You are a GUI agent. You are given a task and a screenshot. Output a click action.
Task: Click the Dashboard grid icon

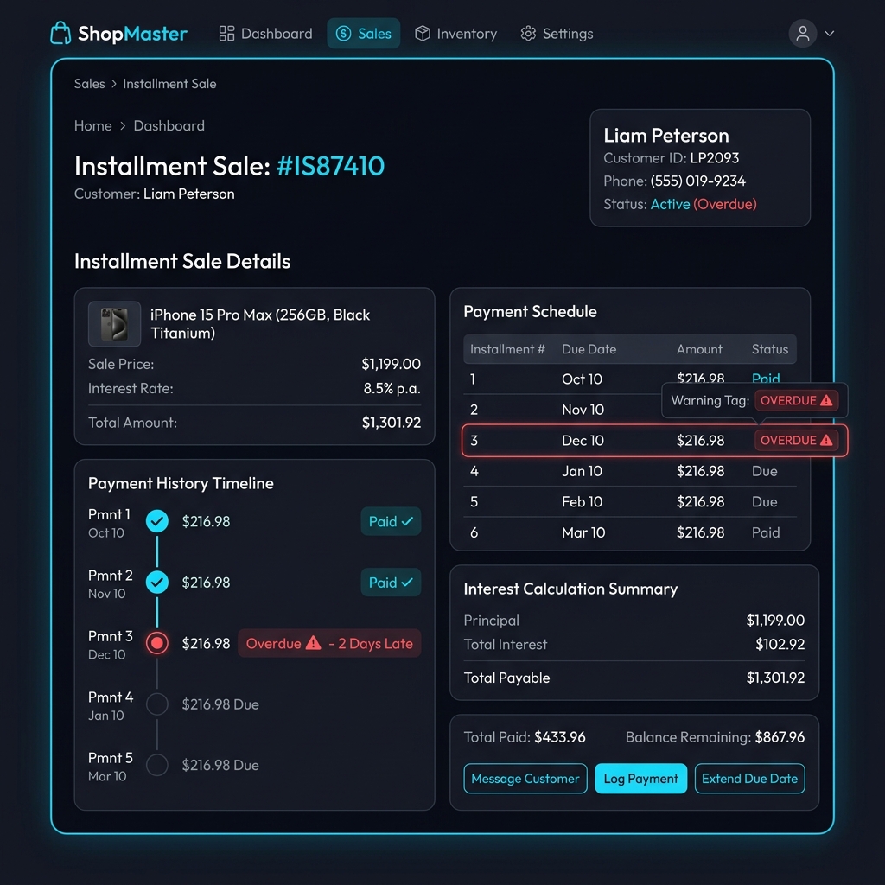coord(226,34)
